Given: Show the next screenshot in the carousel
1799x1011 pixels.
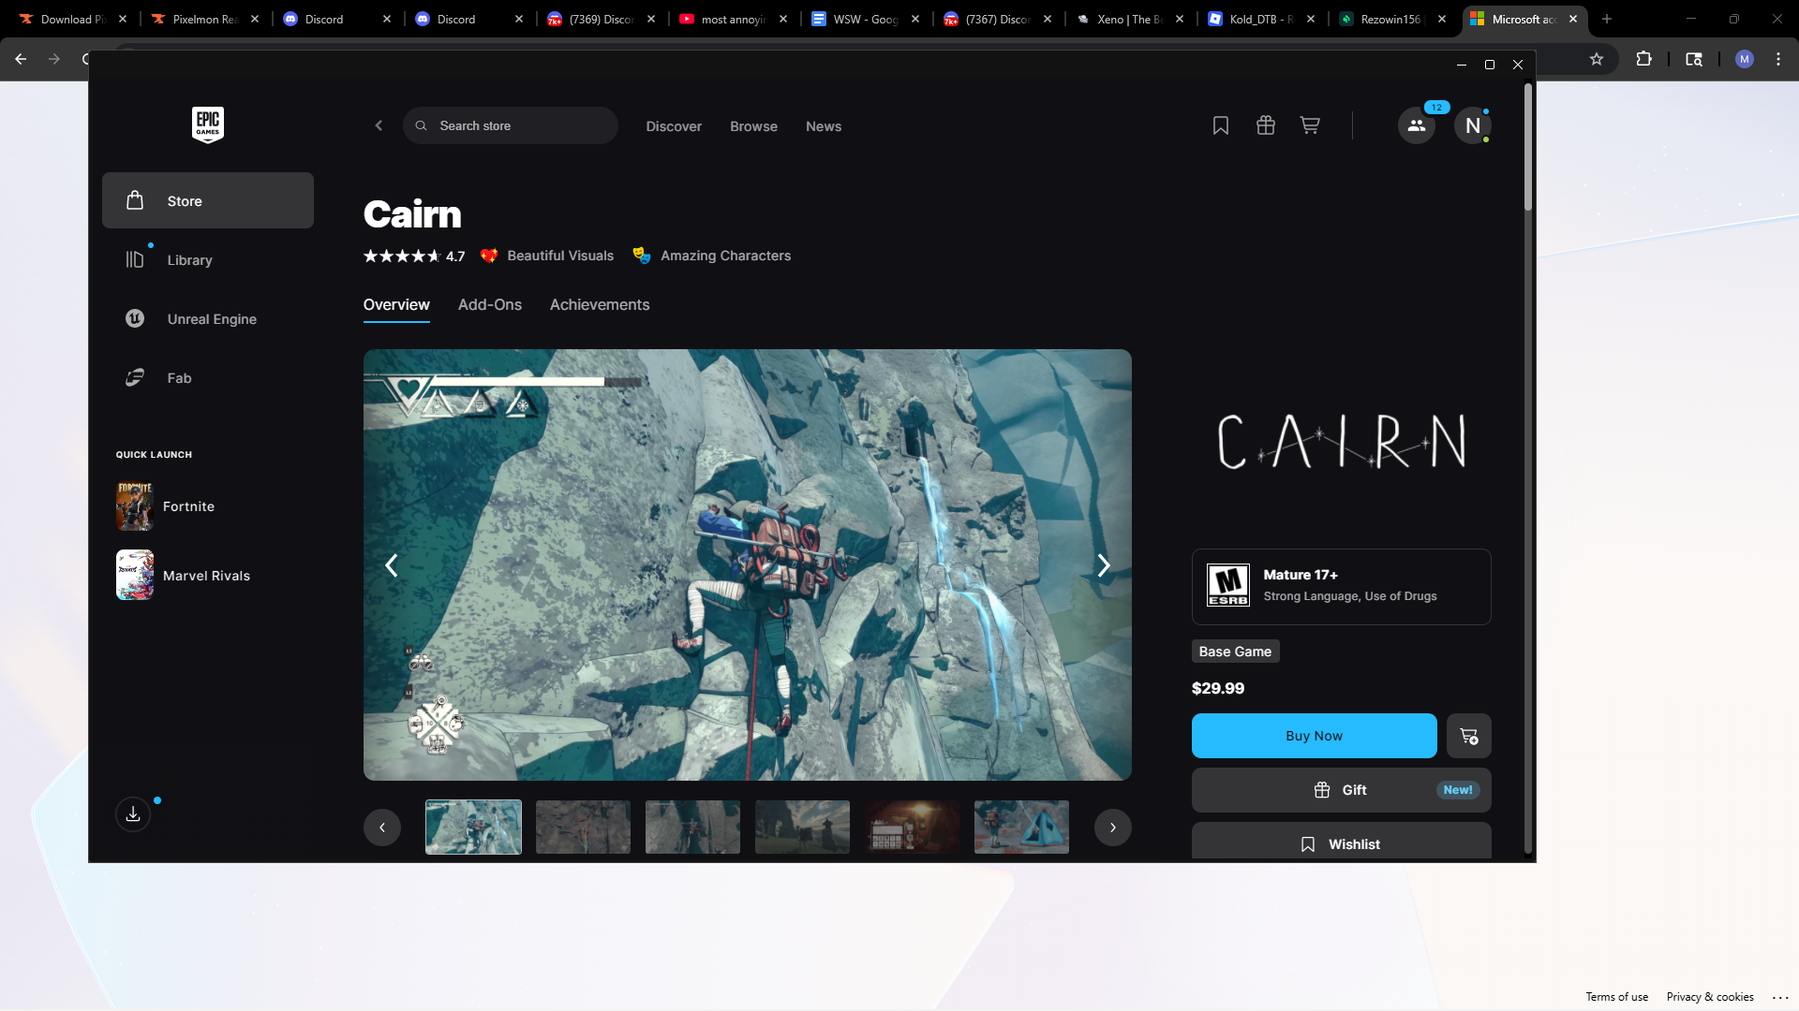Looking at the screenshot, I should tap(1103, 565).
